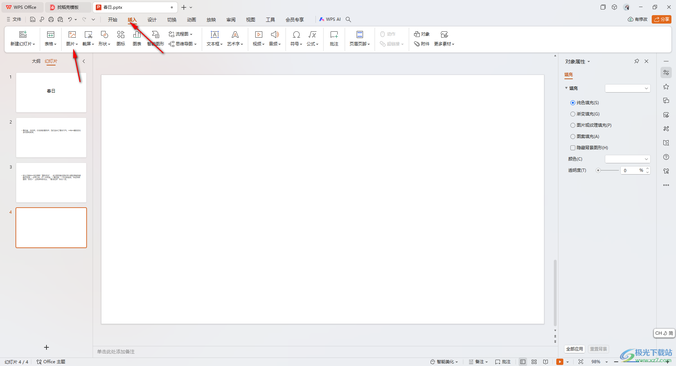Select Solid Fill (纯色填充) radio
676x366 pixels.
click(573, 103)
